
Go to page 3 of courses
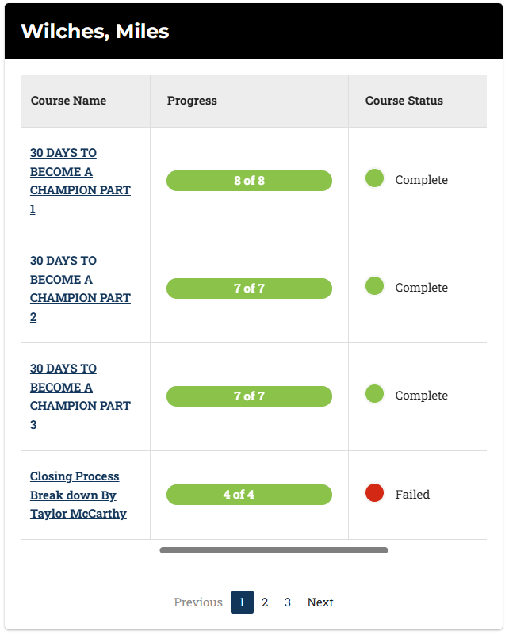click(287, 602)
